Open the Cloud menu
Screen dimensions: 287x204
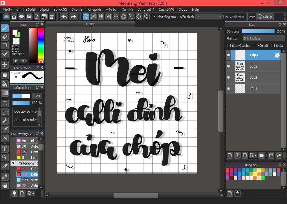[x=183, y=10]
